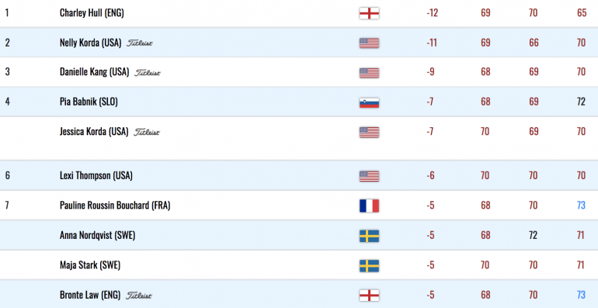Click the Sweden flag beside Anna Nordqvist
Screen dimensions: 598x308
(369, 236)
